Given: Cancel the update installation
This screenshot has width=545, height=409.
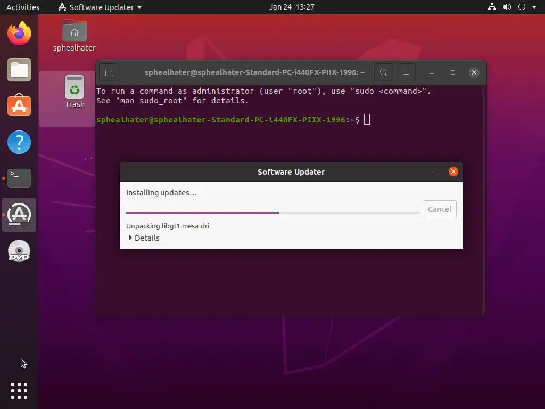Looking at the screenshot, I should coord(439,209).
